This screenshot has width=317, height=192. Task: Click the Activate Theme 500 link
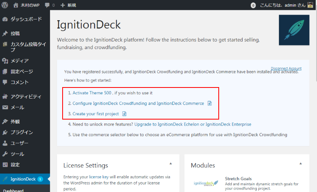click(92, 93)
